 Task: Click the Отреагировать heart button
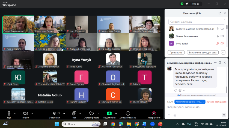pyautogui.click(x=91, y=115)
